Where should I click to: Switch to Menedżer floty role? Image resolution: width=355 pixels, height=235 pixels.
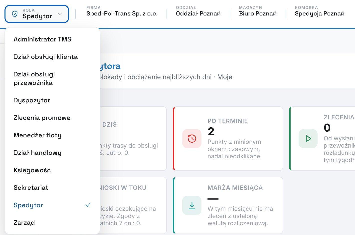[x=52, y=135]
